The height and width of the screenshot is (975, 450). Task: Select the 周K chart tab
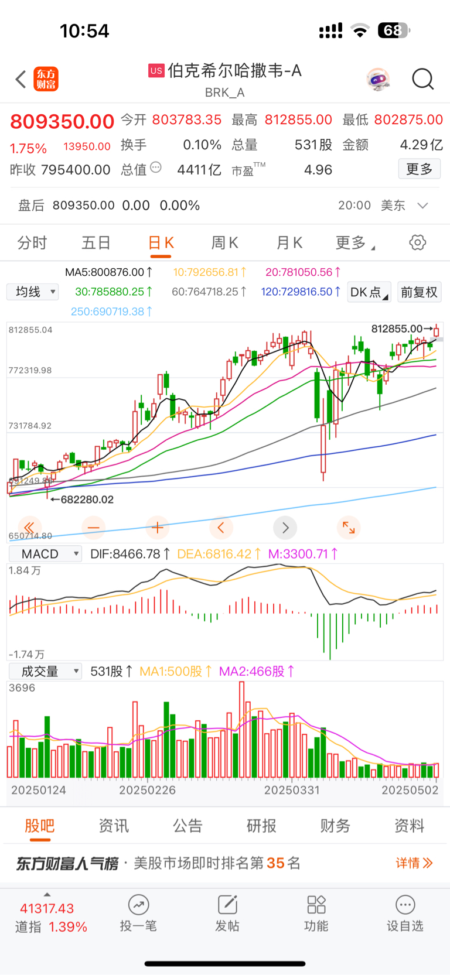coord(225,243)
